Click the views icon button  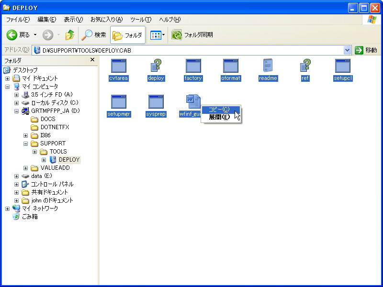point(155,35)
